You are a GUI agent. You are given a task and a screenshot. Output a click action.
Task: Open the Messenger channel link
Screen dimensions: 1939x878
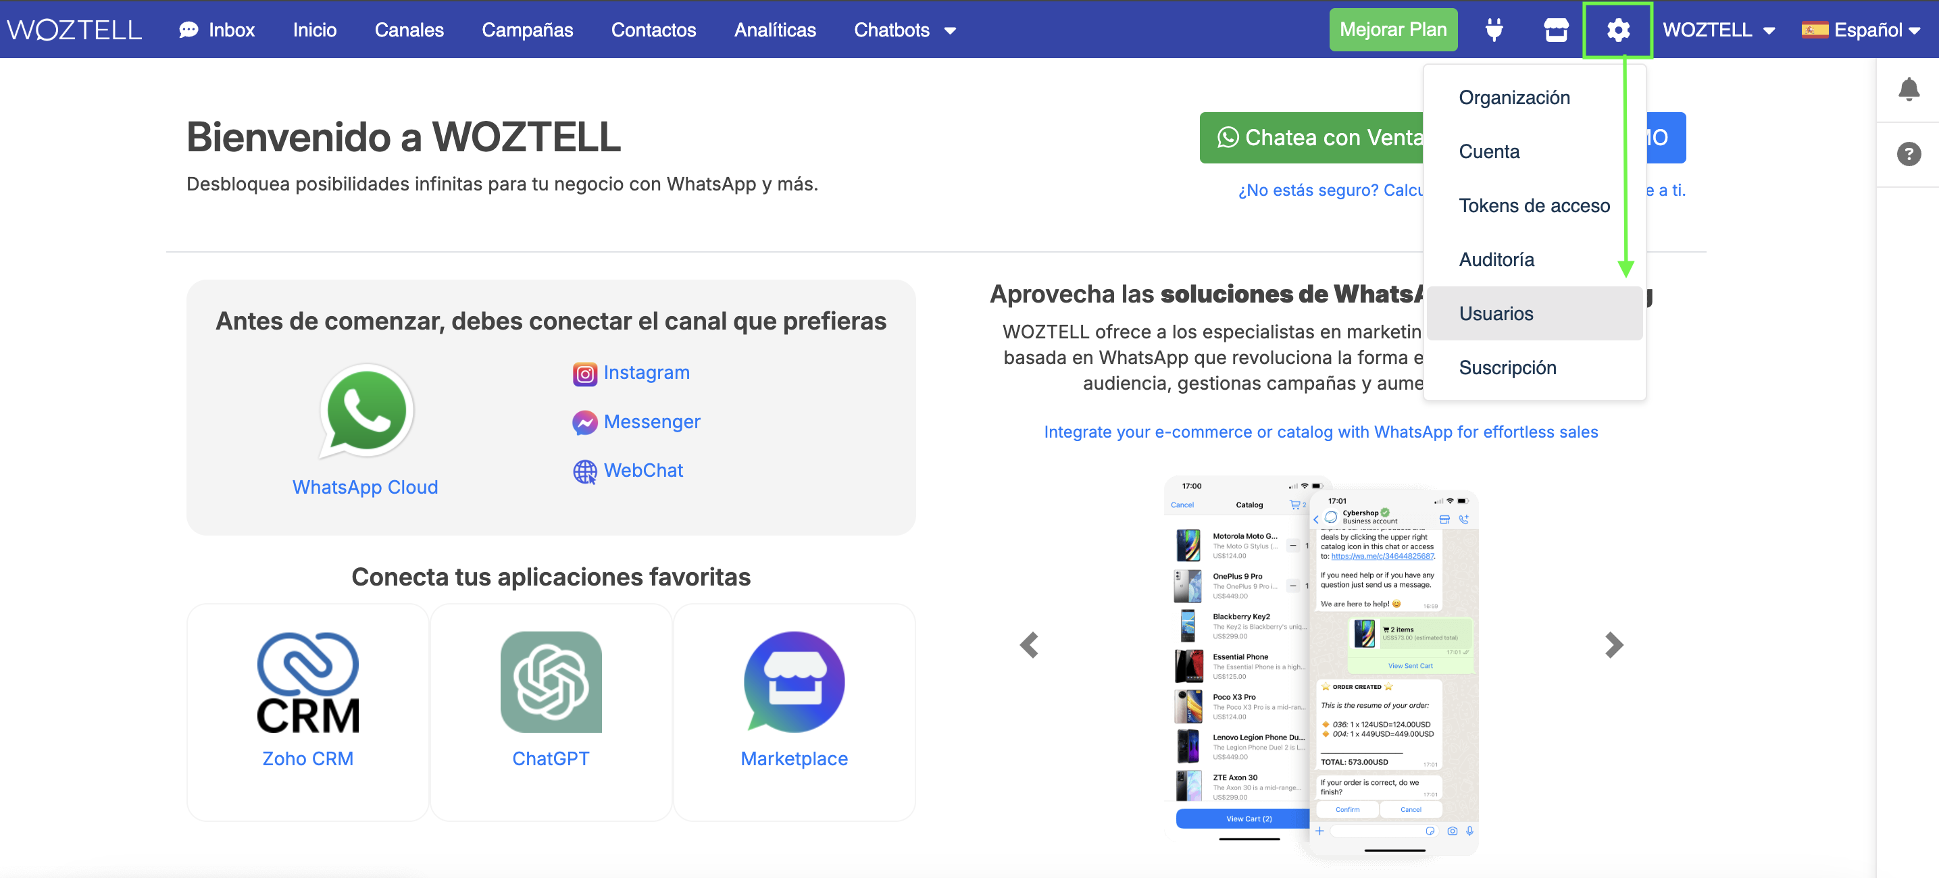click(652, 422)
